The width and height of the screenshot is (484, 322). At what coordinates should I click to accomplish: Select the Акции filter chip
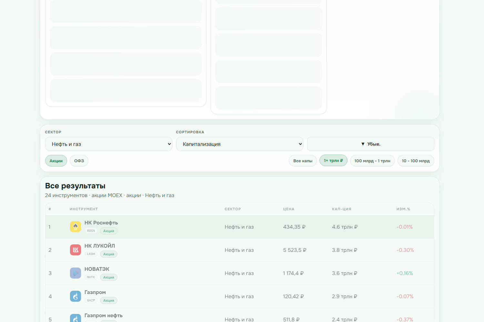coord(56,161)
